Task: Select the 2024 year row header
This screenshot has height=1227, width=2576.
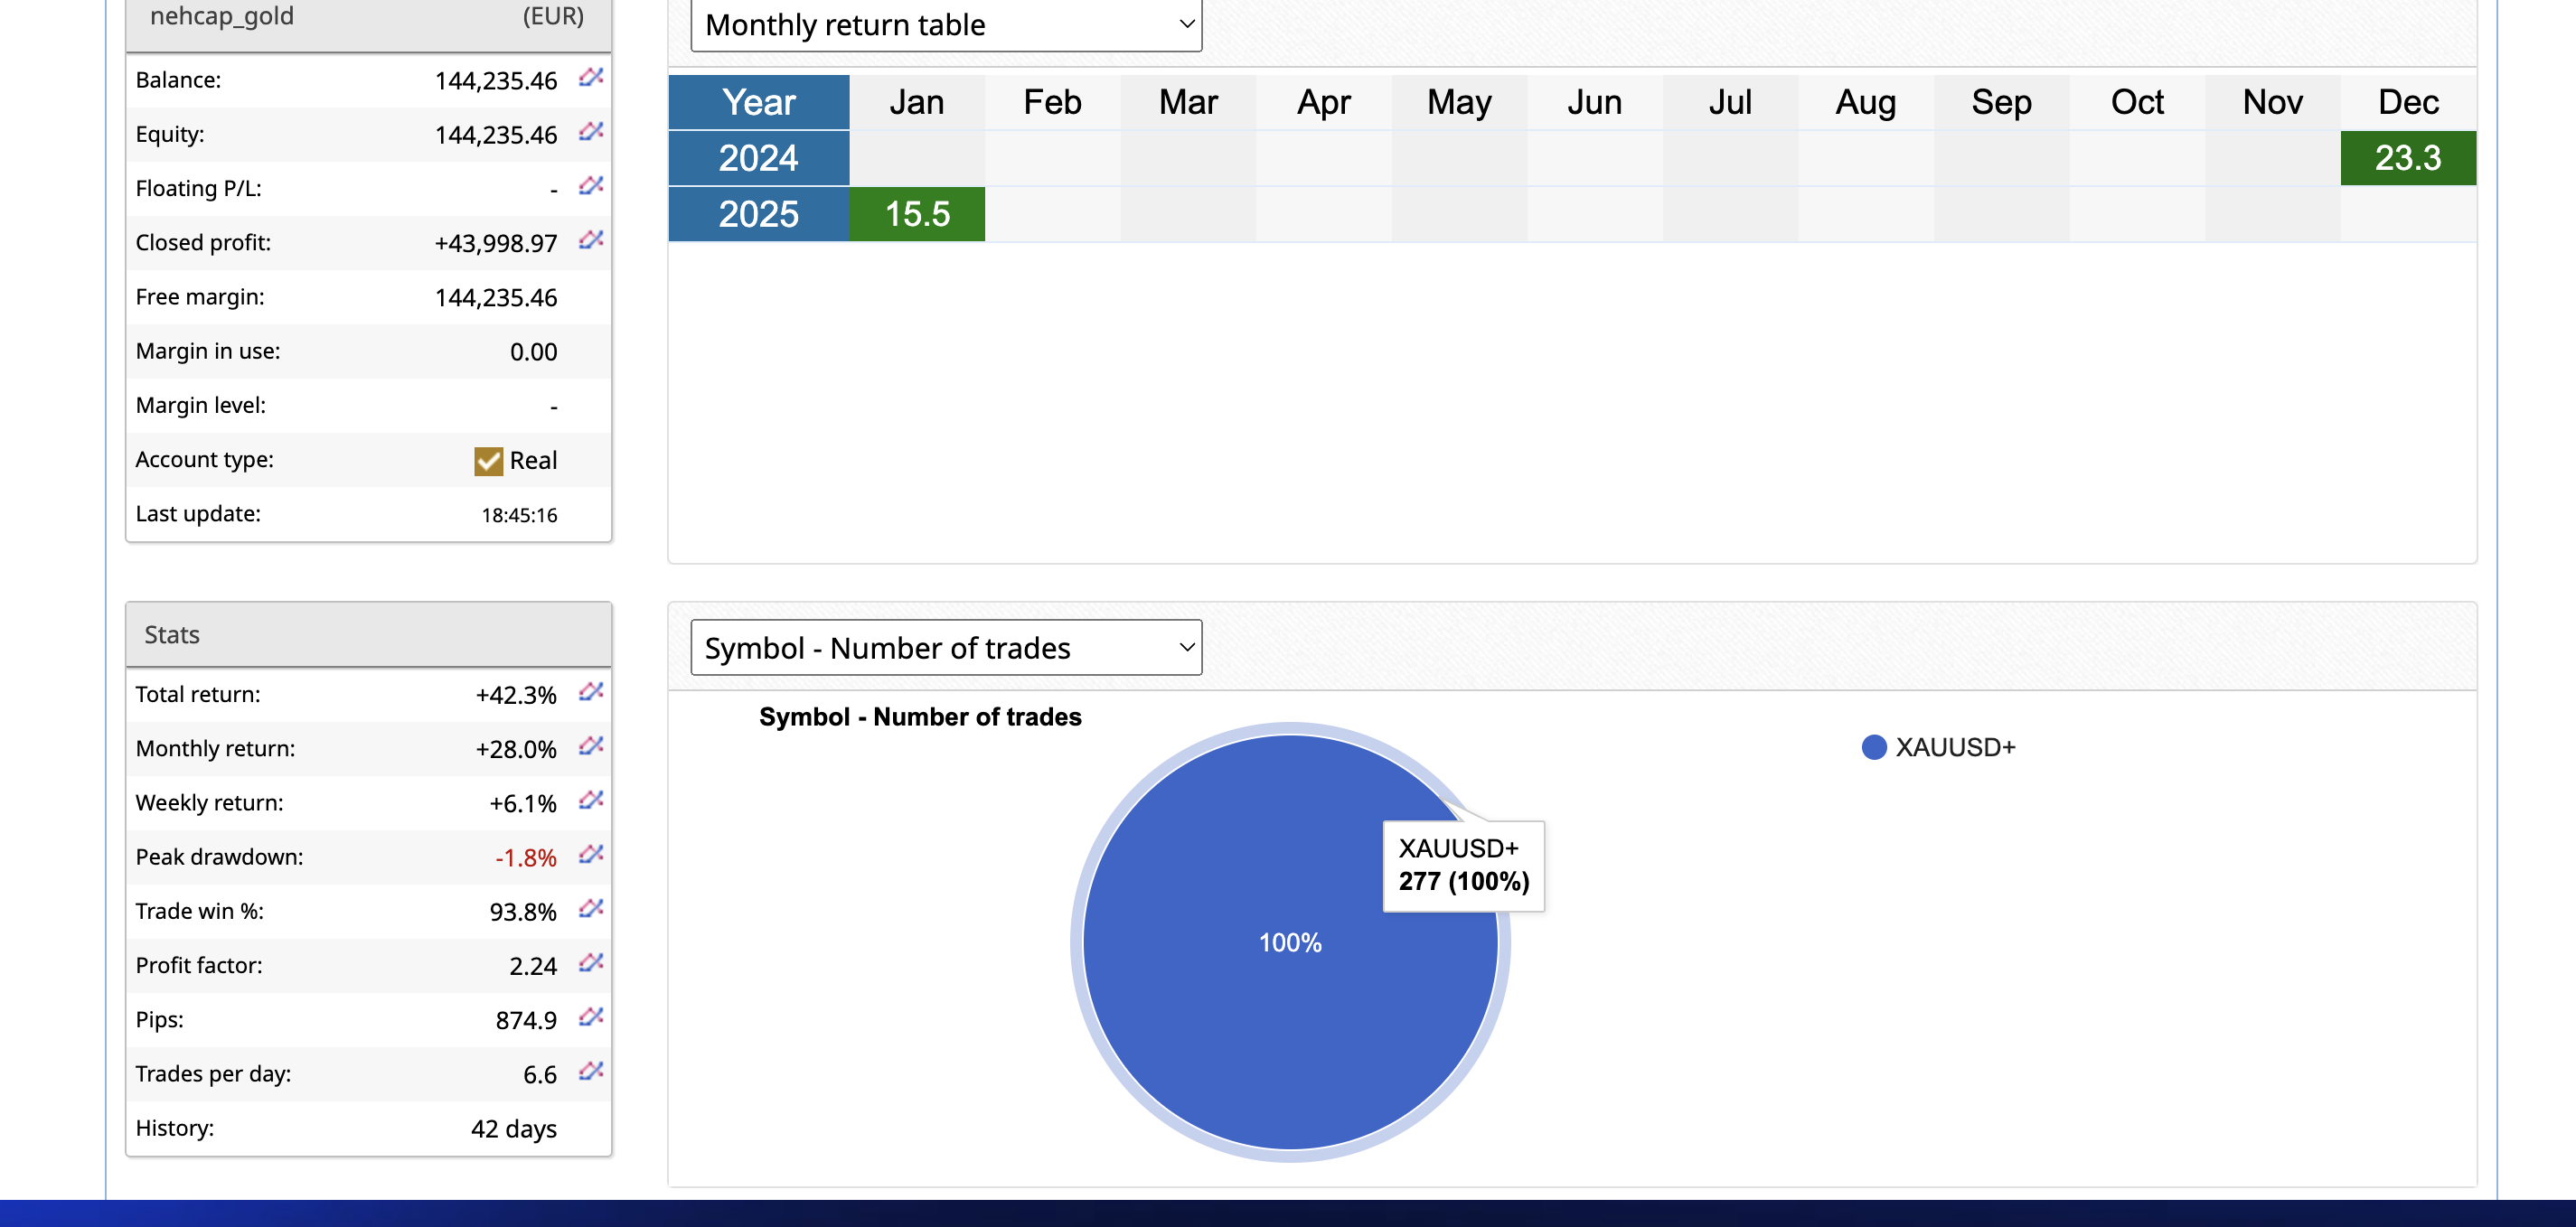Action: [x=758, y=158]
